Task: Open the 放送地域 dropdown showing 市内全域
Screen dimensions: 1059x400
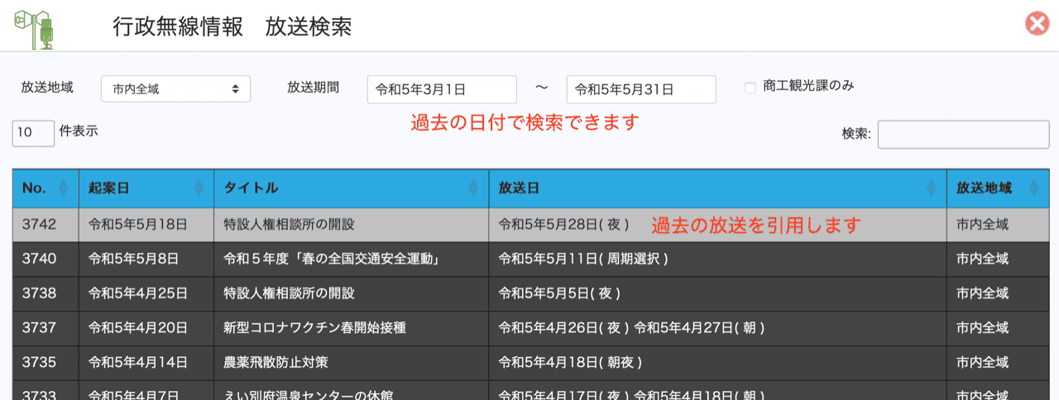Action: tap(175, 88)
